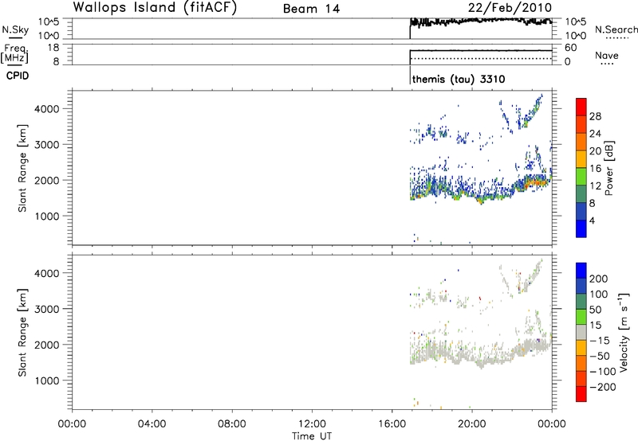Click the "16:00" time tick label
Image resolution: width=638 pixels, height=441 pixels.
[x=392, y=424]
